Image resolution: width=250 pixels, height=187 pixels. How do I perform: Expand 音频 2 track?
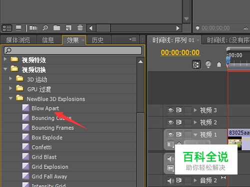195,180
